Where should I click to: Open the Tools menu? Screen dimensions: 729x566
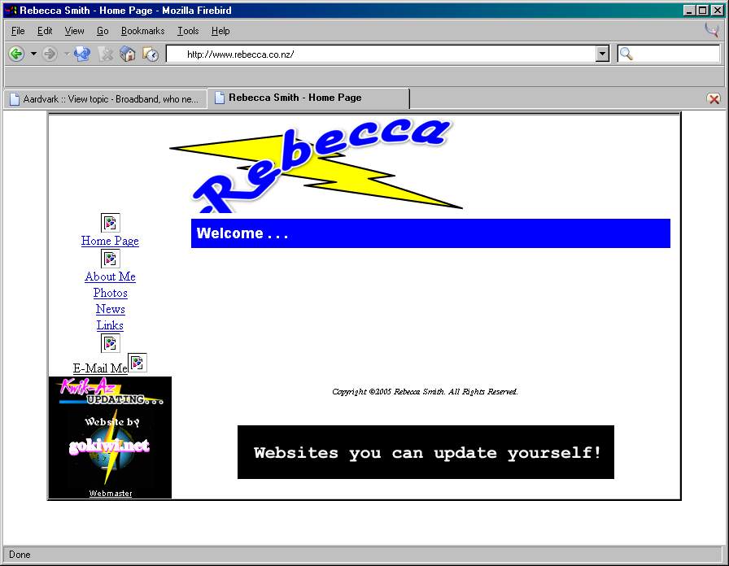(188, 31)
